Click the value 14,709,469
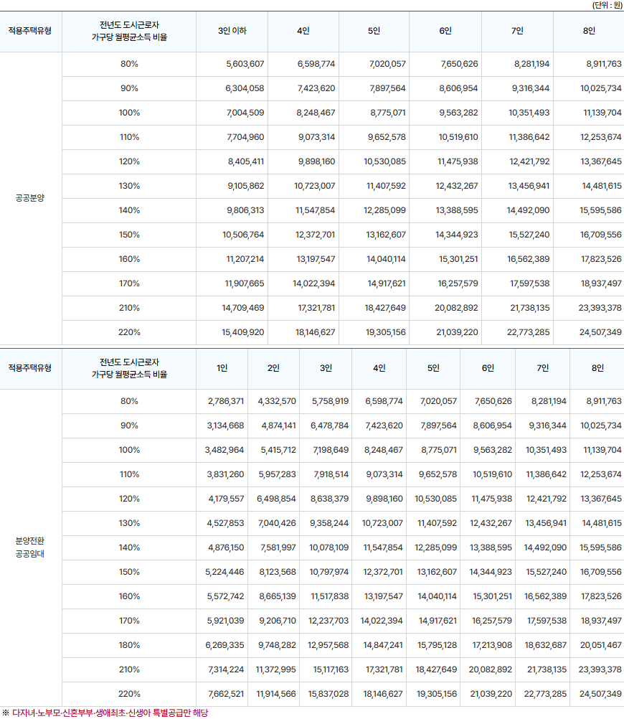 pyautogui.click(x=243, y=309)
